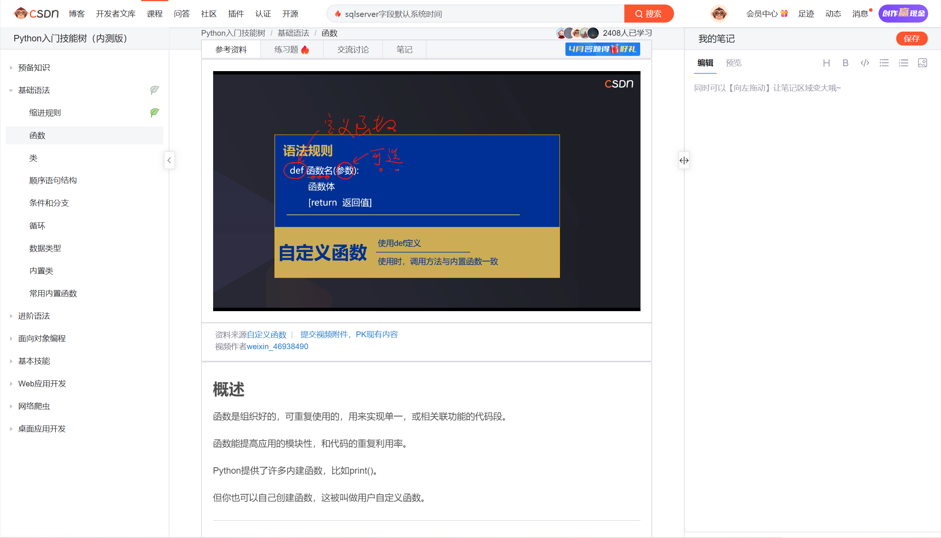
Task: Click the ordered list icon
Action: coord(903,63)
